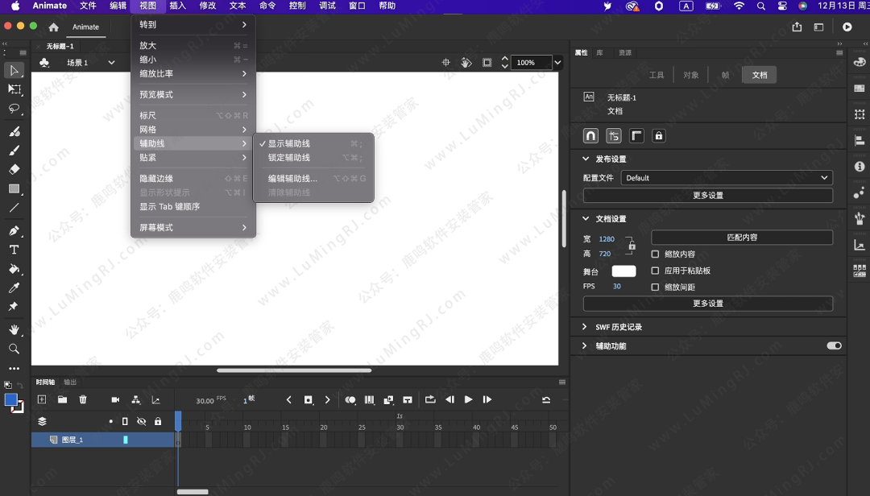The image size is (870, 496).
Task: Enable the 缩放内容 checkbox
Action: [x=655, y=254]
